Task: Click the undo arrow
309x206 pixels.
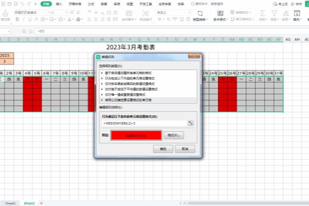Action: coord(22,4)
